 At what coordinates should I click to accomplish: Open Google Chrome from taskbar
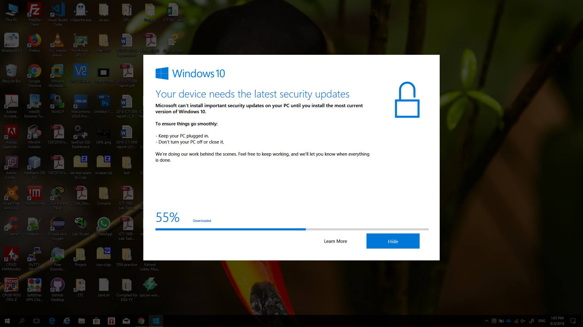coord(141,321)
